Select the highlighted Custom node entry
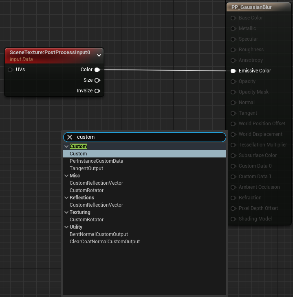The height and width of the screenshot is (297, 293). 145,154
